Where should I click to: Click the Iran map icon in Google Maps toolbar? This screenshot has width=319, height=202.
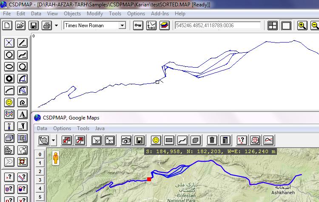[x=43, y=140]
